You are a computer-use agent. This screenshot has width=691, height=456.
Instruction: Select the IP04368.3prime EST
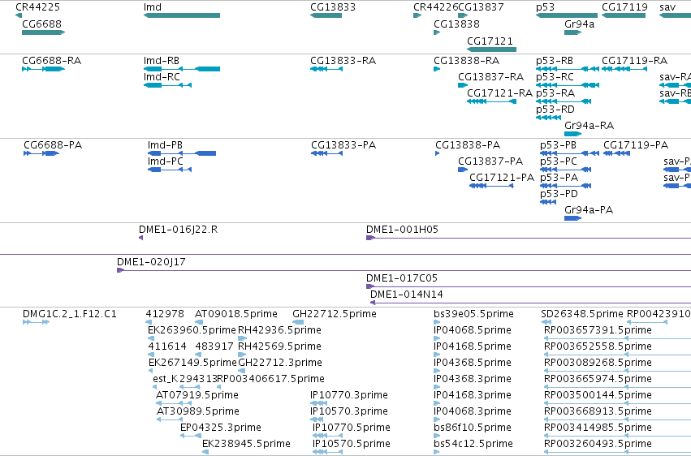(x=436, y=387)
